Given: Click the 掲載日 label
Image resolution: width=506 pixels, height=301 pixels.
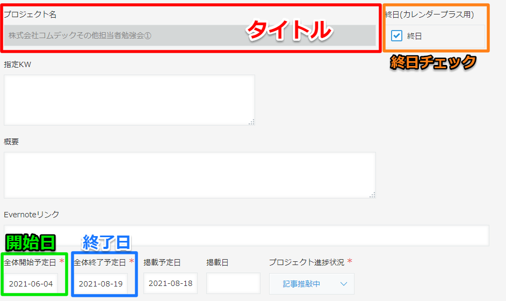Looking at the screenshot, I should pyautogui.click(x=218, y=262).
